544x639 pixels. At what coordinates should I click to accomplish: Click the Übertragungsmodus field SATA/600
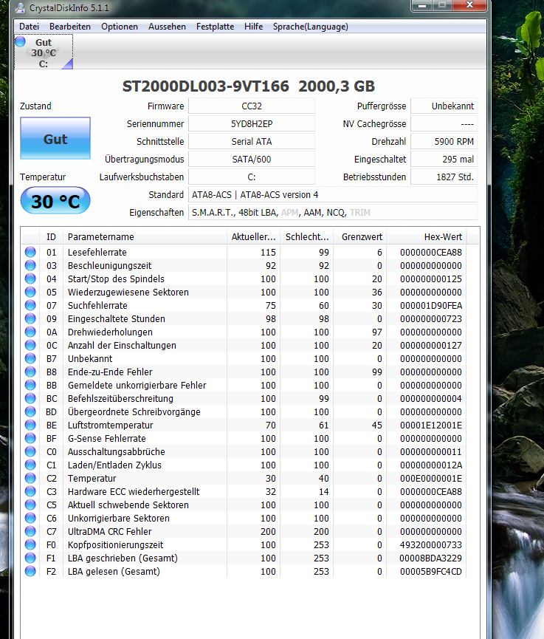tap(252, 160)
